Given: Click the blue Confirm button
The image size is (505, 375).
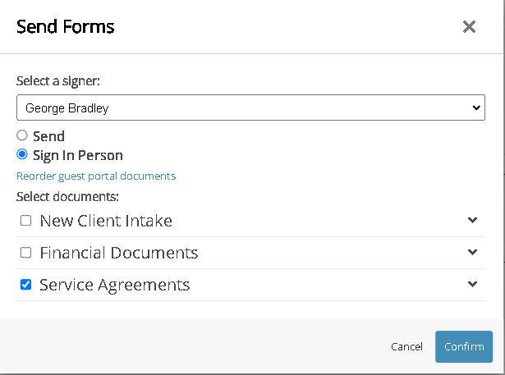Looking at the screenshot, I should tap(464, 346).
